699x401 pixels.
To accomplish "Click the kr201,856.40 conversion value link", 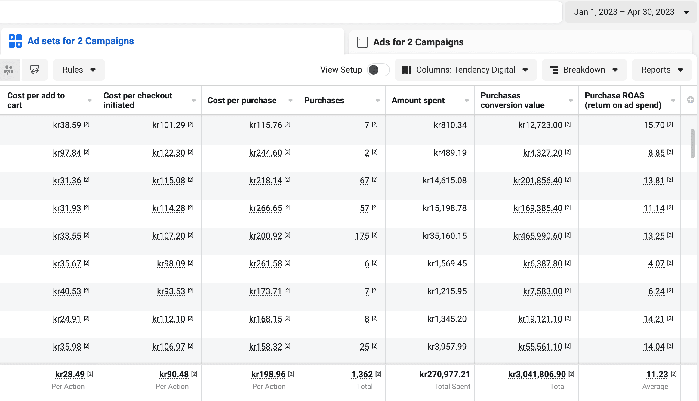I will click(538, 181).
